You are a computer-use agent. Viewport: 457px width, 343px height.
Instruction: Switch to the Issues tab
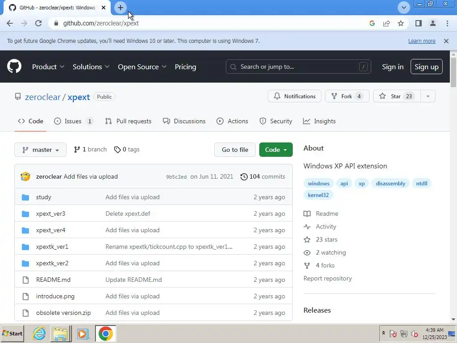(x=74, y=121)
